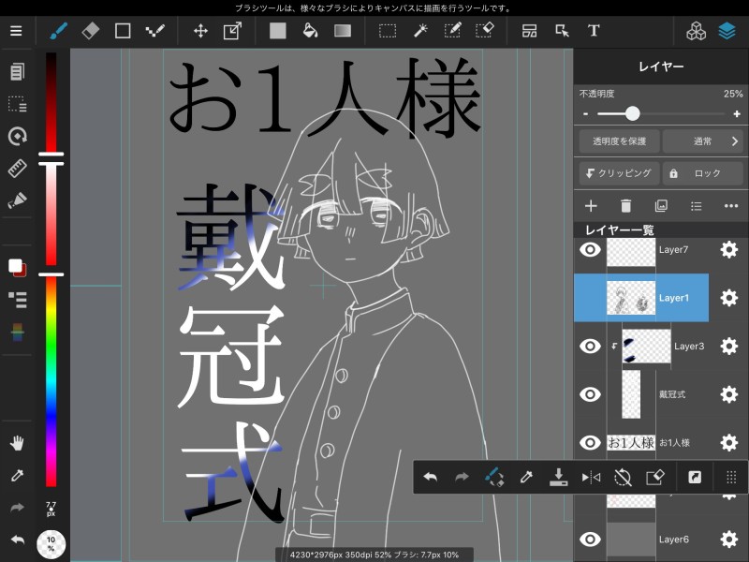Open the hamburger main menu
The image size is (749, 562).
(x=16, y=31)
